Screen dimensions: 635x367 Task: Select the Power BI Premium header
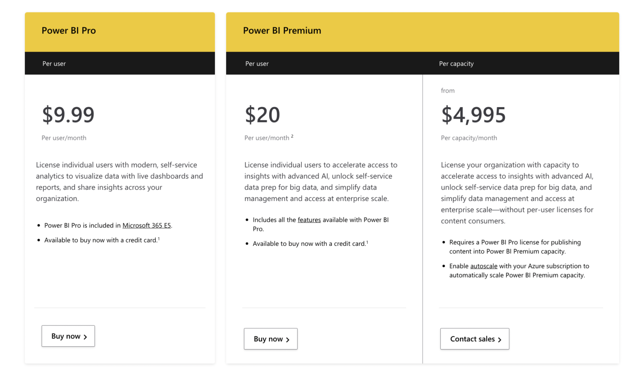coord(282,30)
